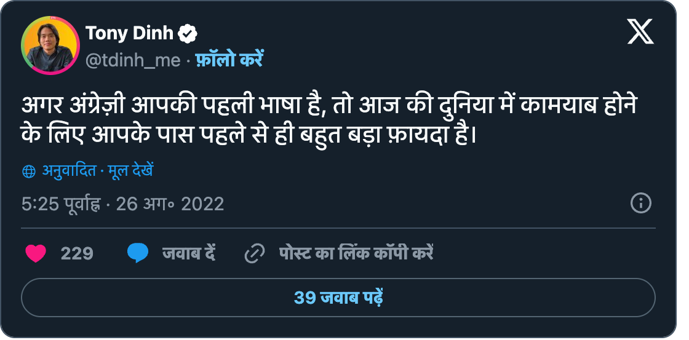689x340 pixels.
Task: Click the blue reply bubble icon
Action: (x=138, y=253)
